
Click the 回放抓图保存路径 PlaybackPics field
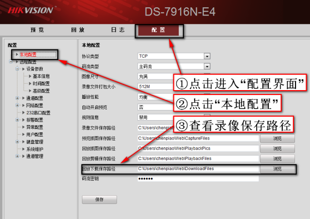pyautogui.click(x=198, y=148)
